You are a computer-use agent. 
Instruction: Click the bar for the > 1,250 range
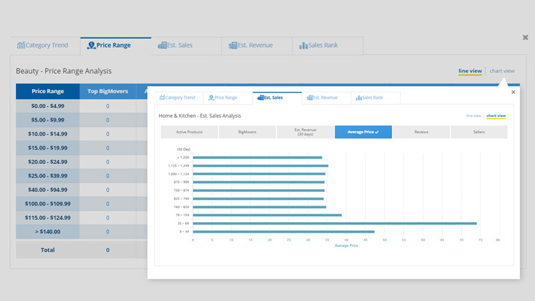pyautogui.click(x=257, y=157)
